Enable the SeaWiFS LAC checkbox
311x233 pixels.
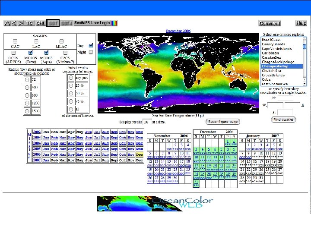(36, 41)
